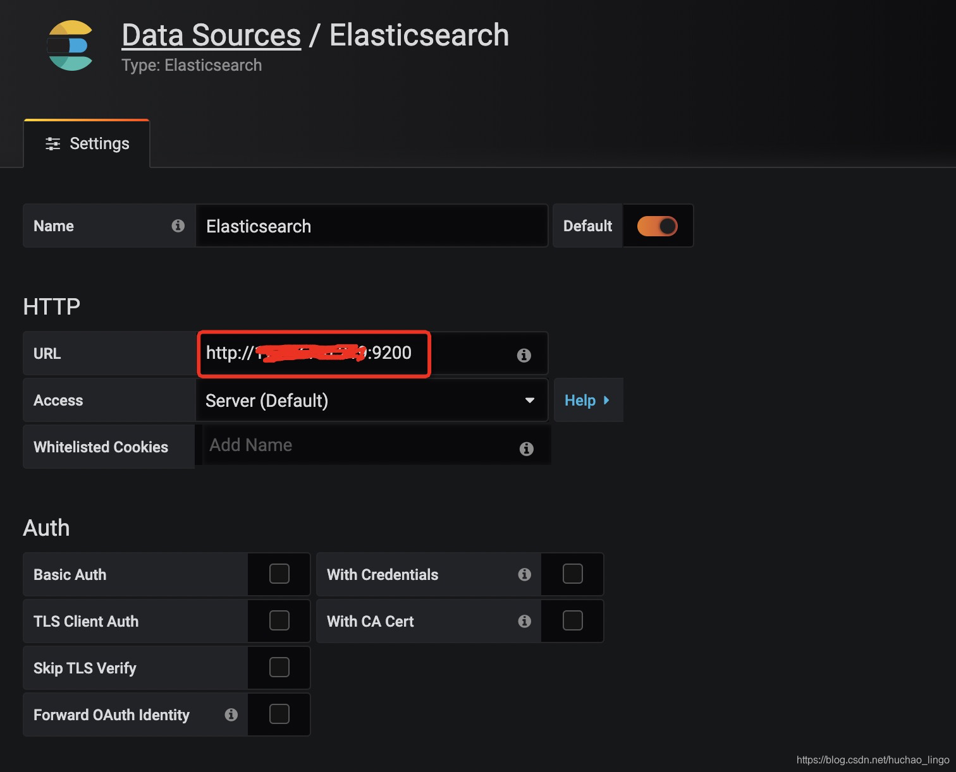Image resolution: width=956 pixels, height=772 pixels.
Task: Check the Forward OAuth Identity box
Action: 279,714
